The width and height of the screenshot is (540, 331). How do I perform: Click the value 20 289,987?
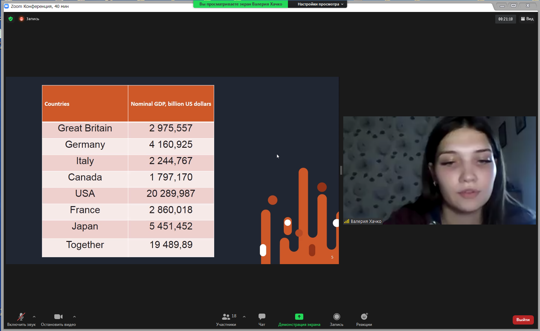pyautogui.click(x=171, y=194)
